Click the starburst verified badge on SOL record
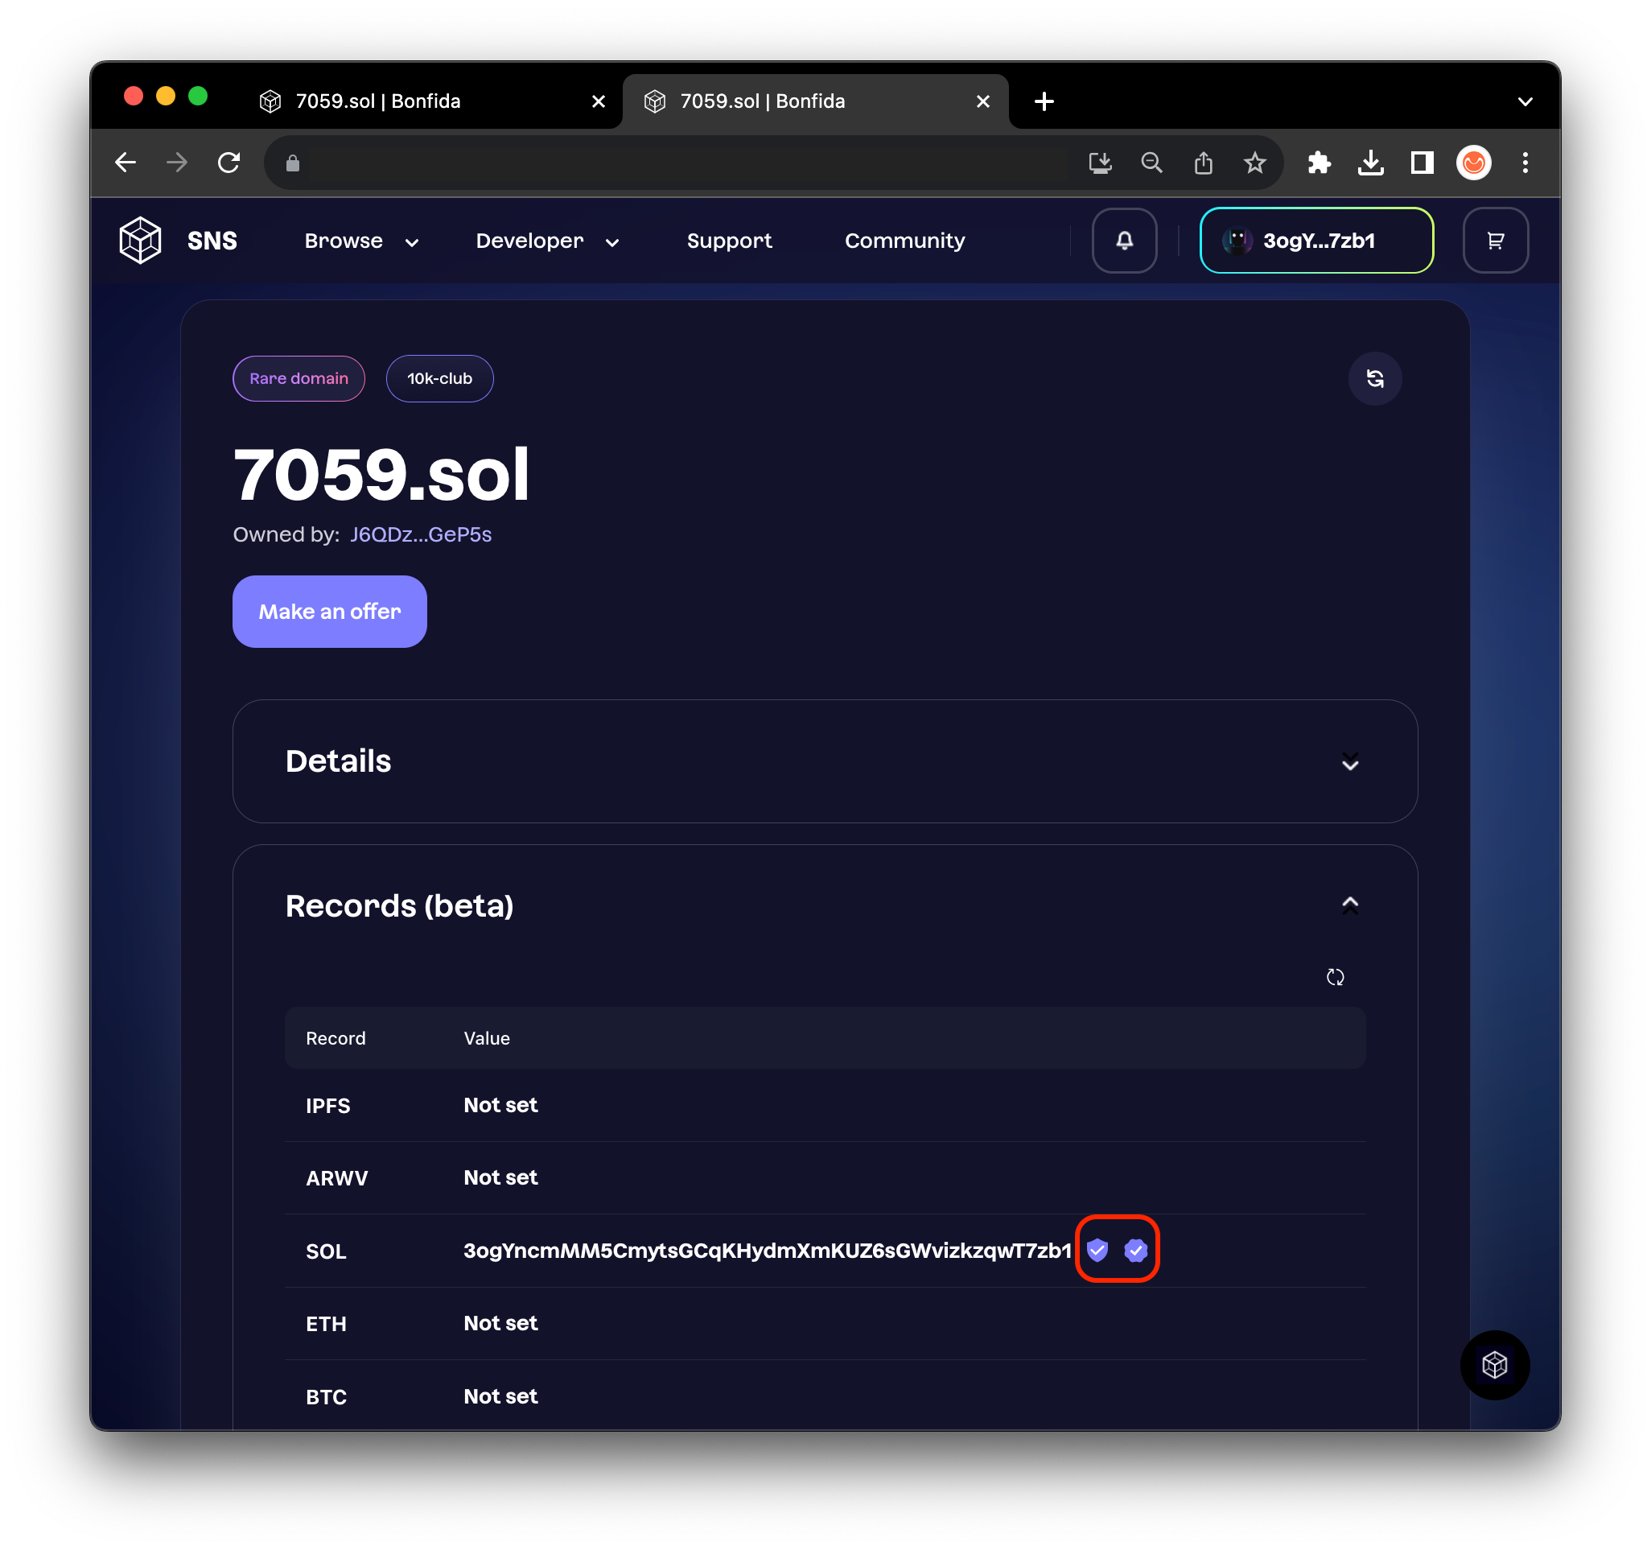The width and height of the screenshot is (1651, 1550). click(x=1135, y=1249)
